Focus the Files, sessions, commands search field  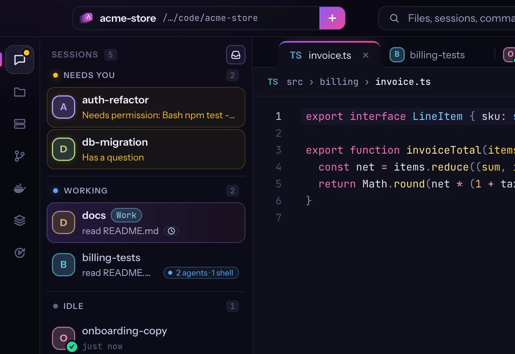point(447,18)
